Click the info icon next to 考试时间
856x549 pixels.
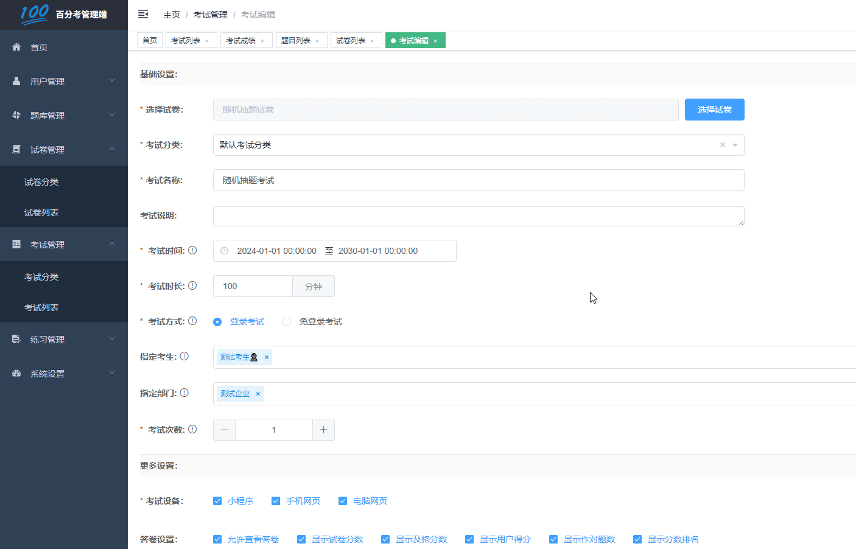tap(192, 250)
